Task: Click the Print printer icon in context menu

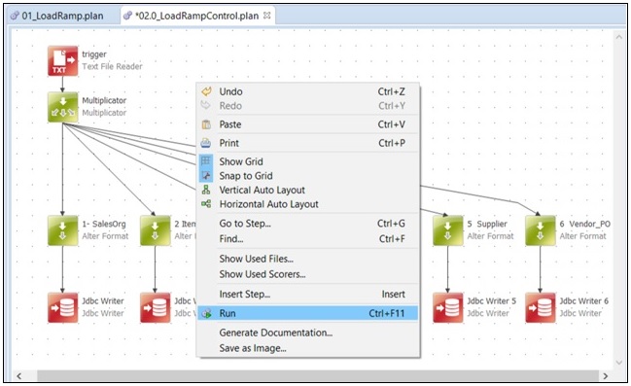Action: [x=206, y=143]
